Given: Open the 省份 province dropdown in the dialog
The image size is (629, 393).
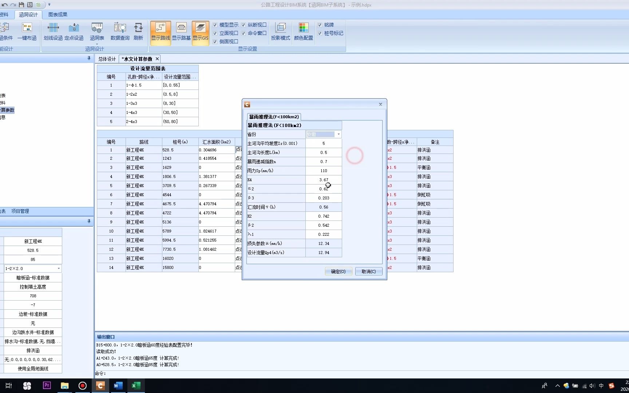Looking at the screenshot, I should [338, 134].
